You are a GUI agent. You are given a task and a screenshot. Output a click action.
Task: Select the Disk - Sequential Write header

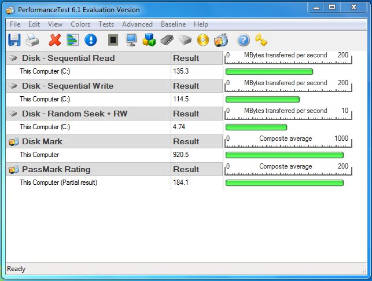(x=89, y=86)
